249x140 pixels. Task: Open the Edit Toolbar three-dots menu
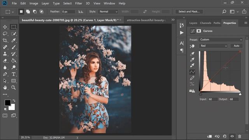(5, 94)
